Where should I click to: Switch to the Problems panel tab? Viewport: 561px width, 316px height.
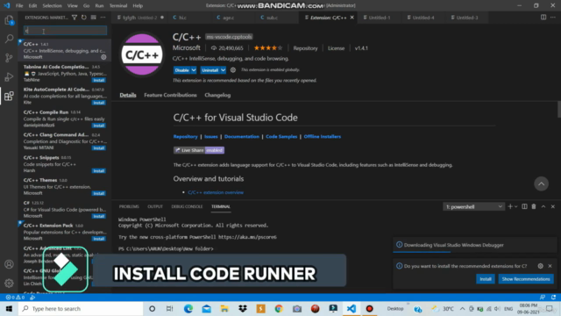[129, 207]
